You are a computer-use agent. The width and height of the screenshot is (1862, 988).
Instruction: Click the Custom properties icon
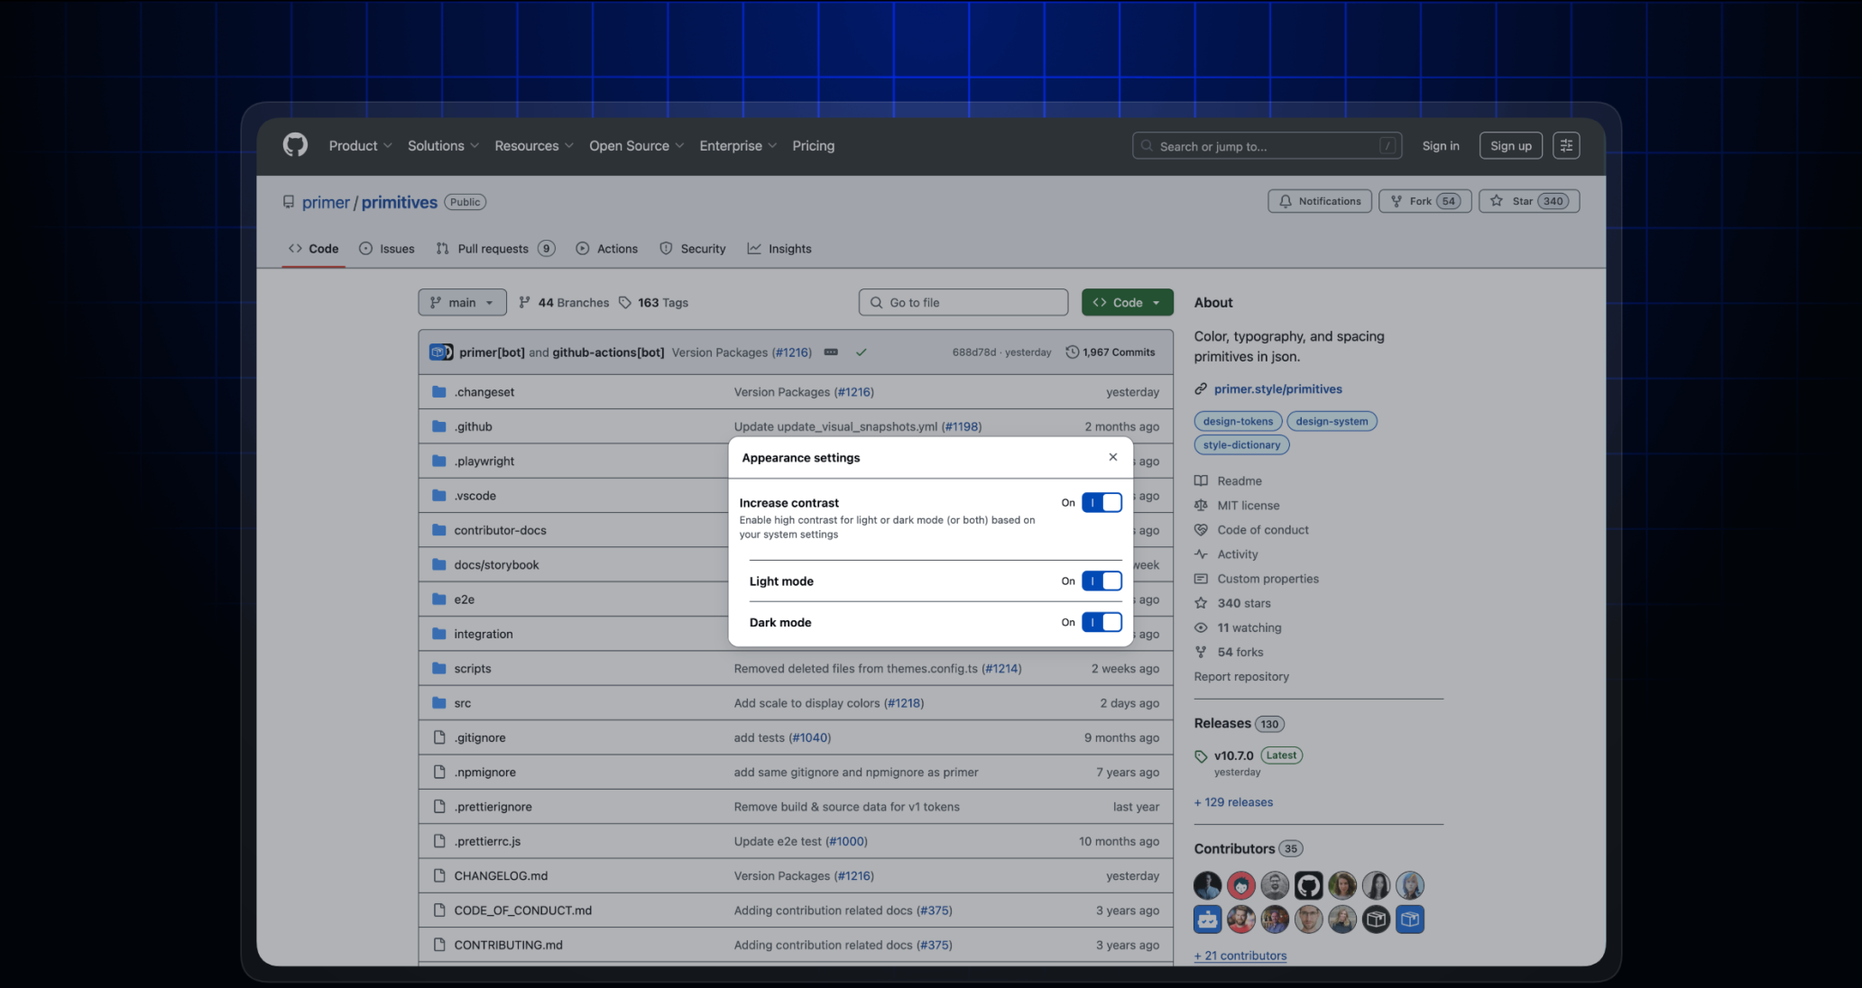pyautogui.click(x=1201, y=579)
